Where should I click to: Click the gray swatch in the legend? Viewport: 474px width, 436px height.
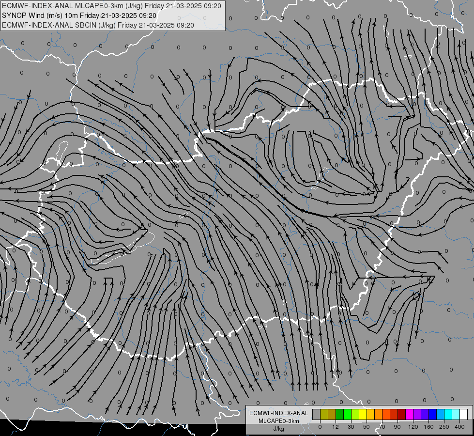[317, 414]
